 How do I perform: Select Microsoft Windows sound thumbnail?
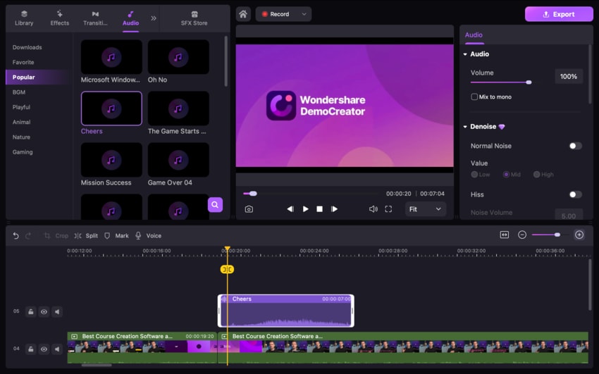click(111, 57)
